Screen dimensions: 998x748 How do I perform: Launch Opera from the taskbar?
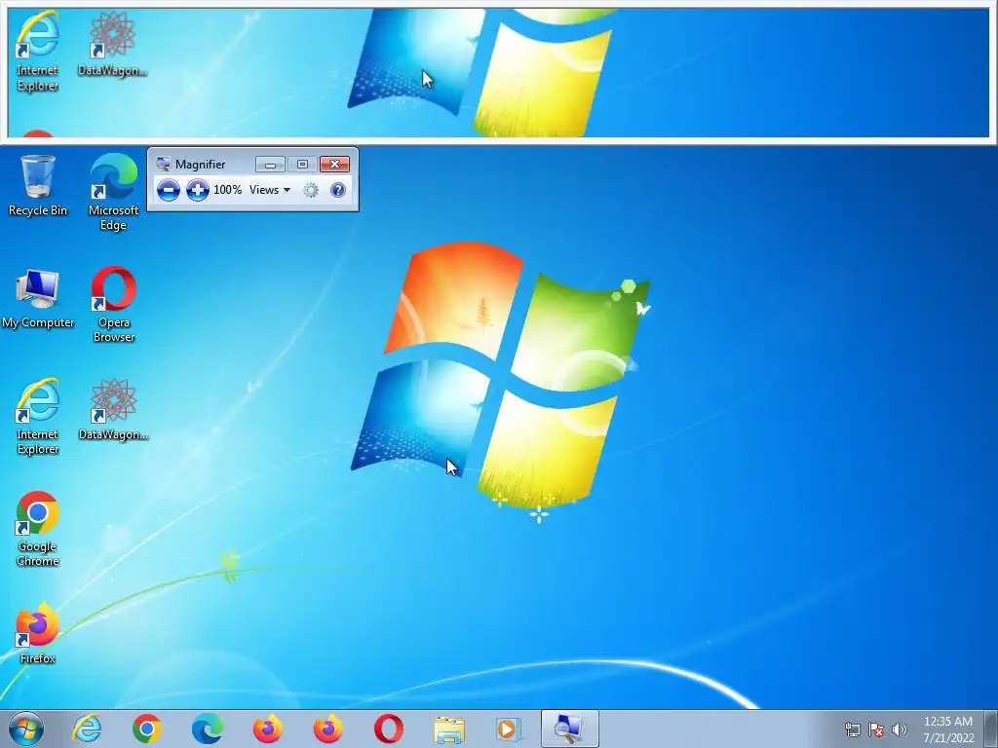coord(388,729)
